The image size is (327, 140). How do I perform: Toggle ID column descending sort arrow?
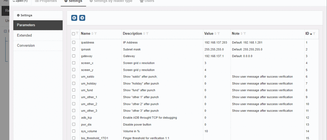pyautogui.click(x=311, y=34)
